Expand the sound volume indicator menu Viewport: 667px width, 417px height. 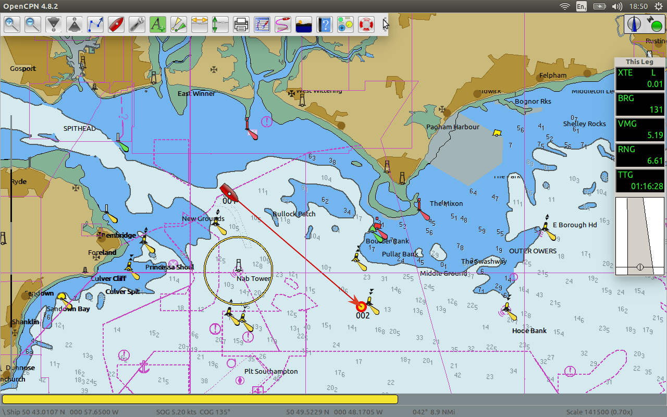pyautogui.click(x=617, y=6)
